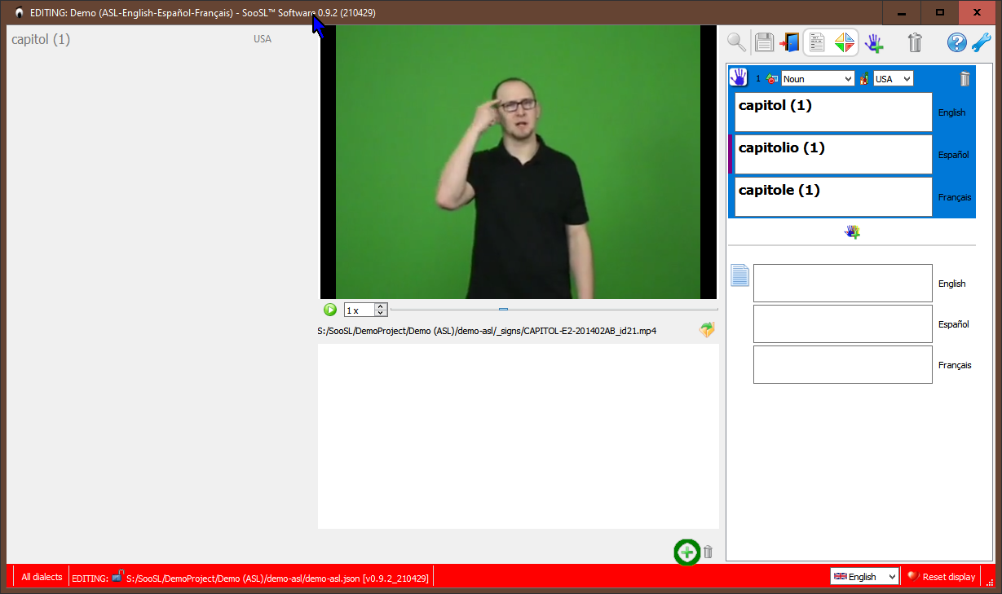Toggle the four colored triangles view icon
1002x594 pixels.
tap(844, 42)
